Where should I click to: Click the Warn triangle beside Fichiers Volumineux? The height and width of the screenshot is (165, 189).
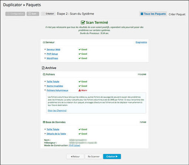point(80,90)
